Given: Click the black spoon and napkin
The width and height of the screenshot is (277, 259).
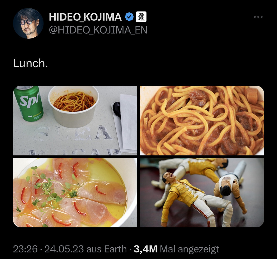Looking at the screenshot, I should click(125, 123).
